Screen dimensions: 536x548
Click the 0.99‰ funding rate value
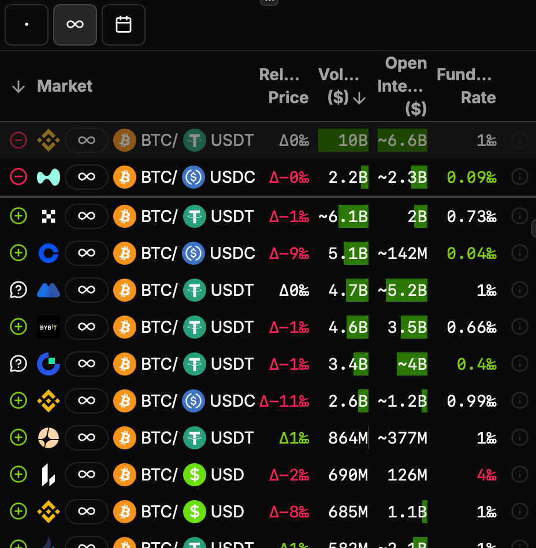coord(472,401)
